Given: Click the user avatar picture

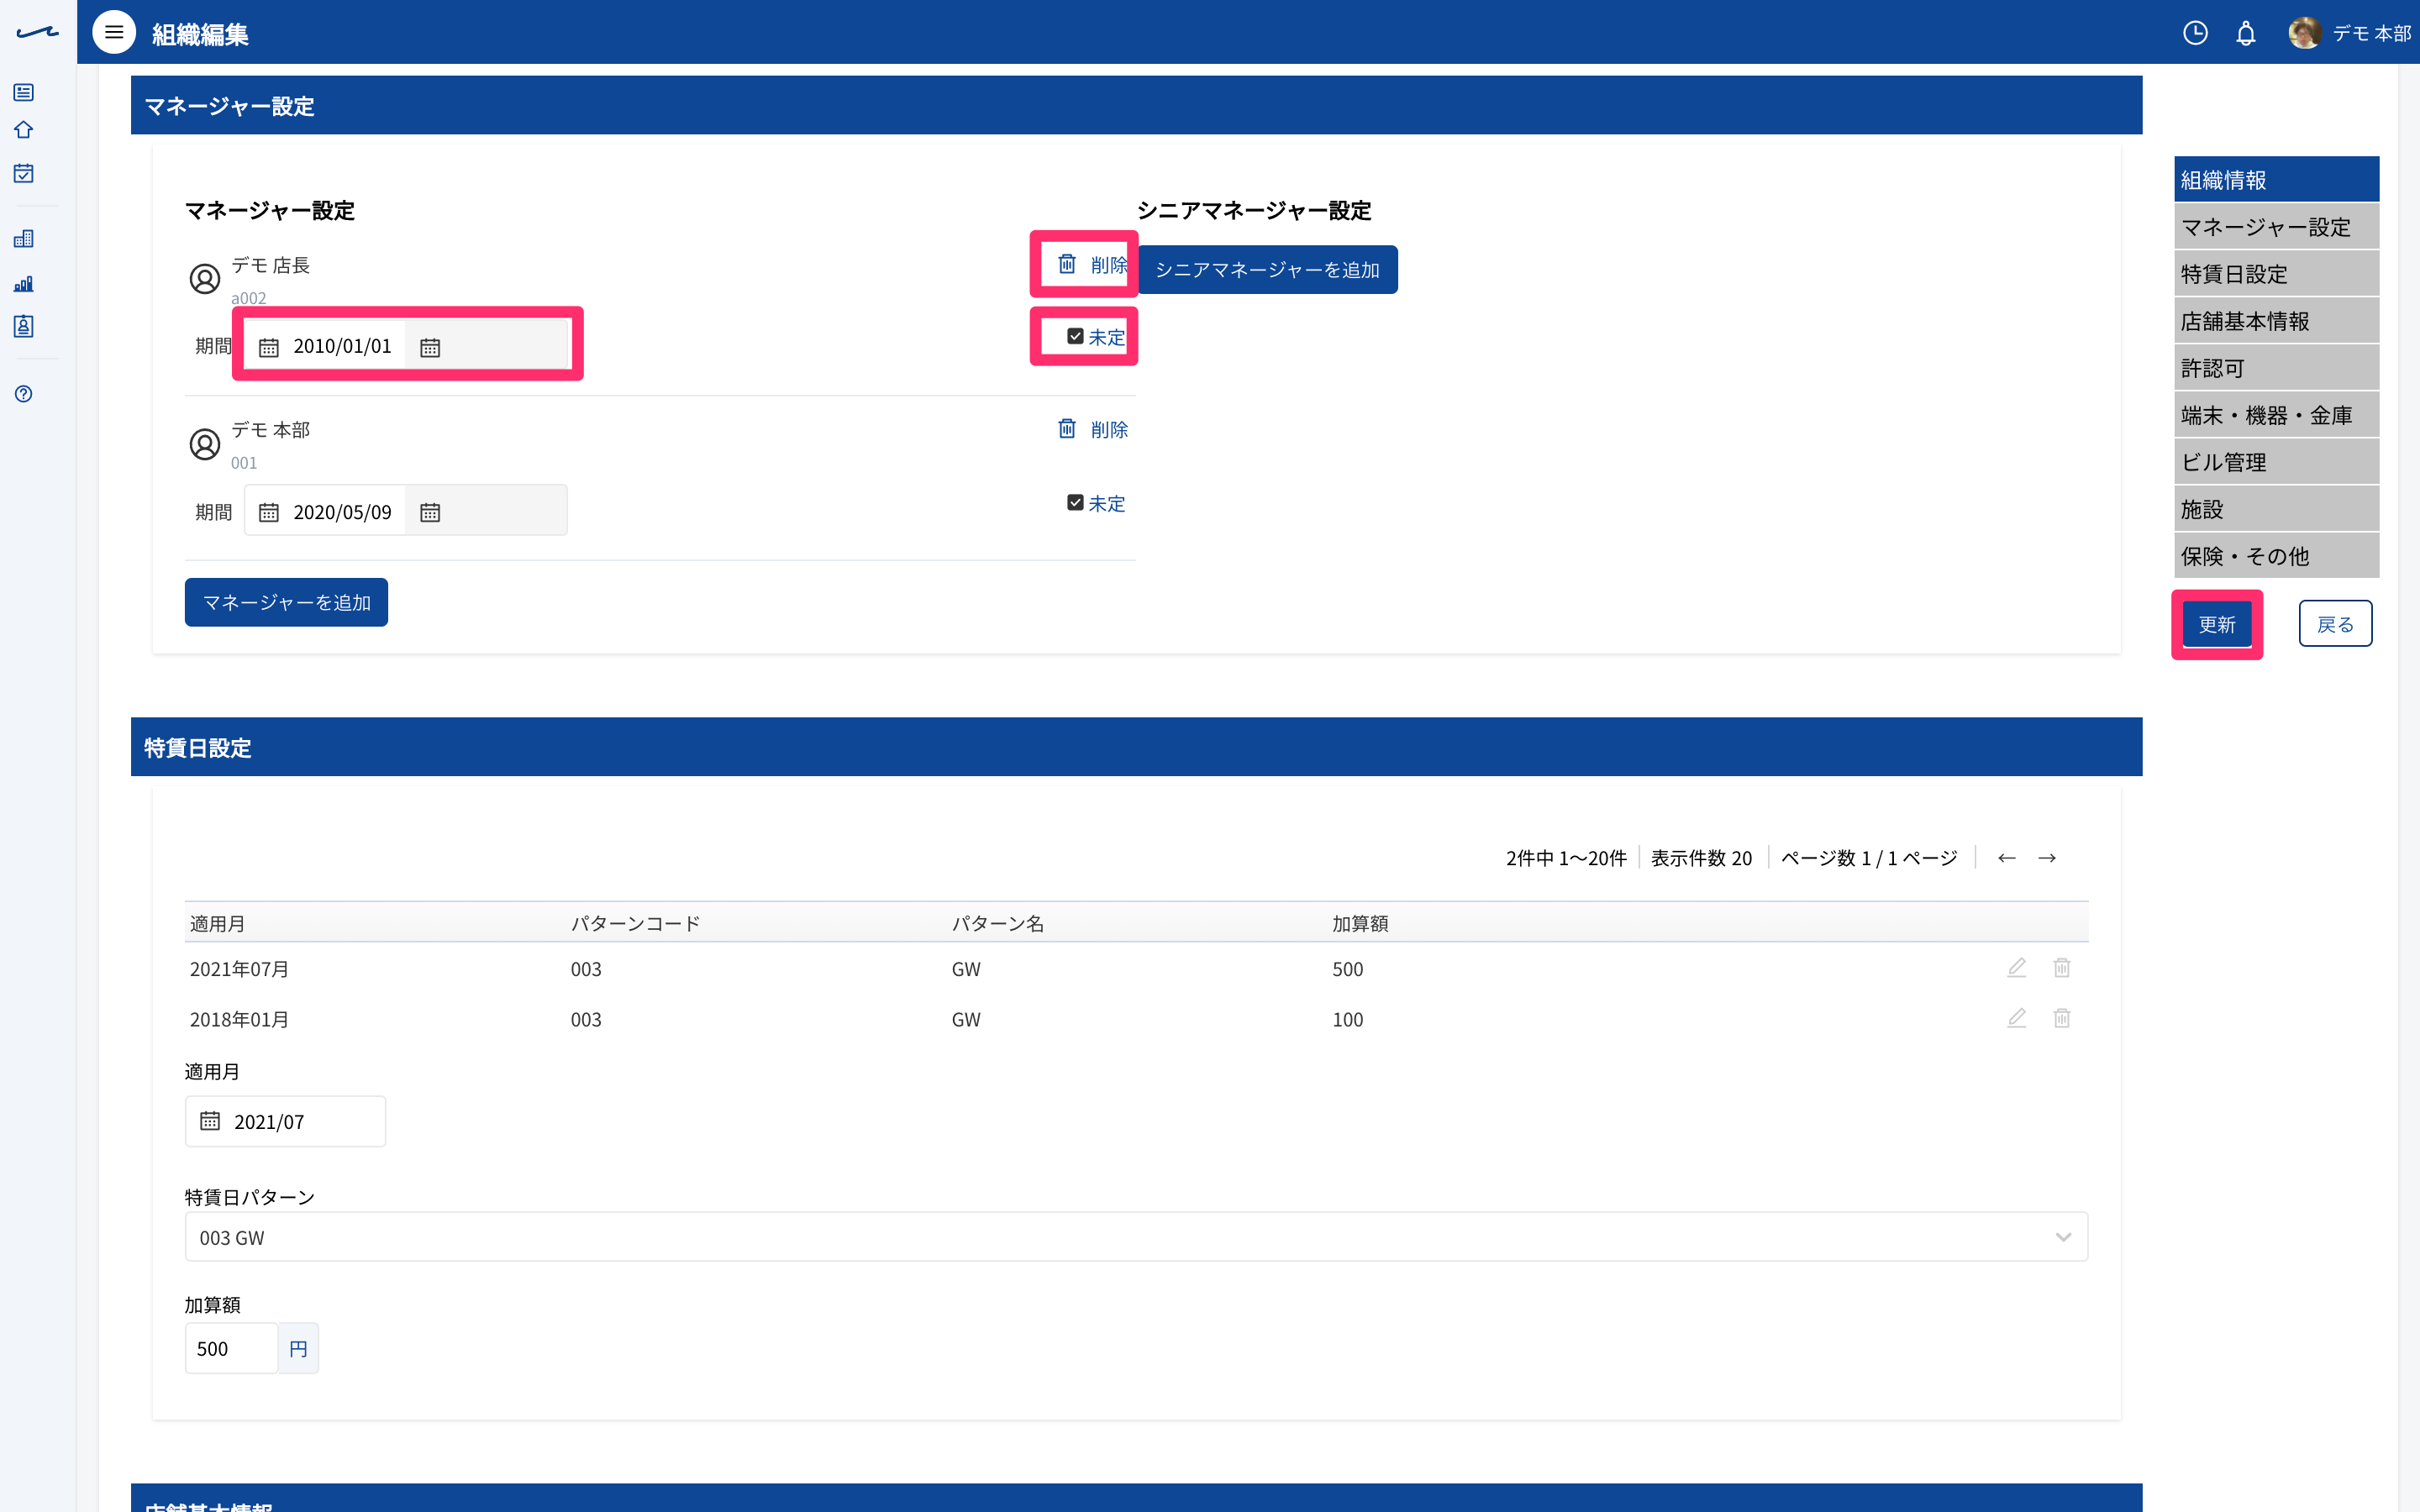Looking at the screenshot, I should tap(2304, 33).
